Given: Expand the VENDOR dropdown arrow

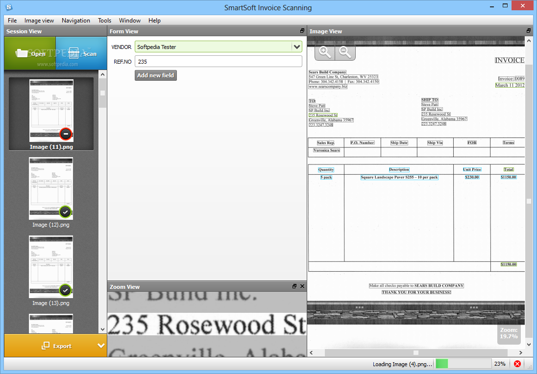Looking at the screenshot, I should [297, 47].
